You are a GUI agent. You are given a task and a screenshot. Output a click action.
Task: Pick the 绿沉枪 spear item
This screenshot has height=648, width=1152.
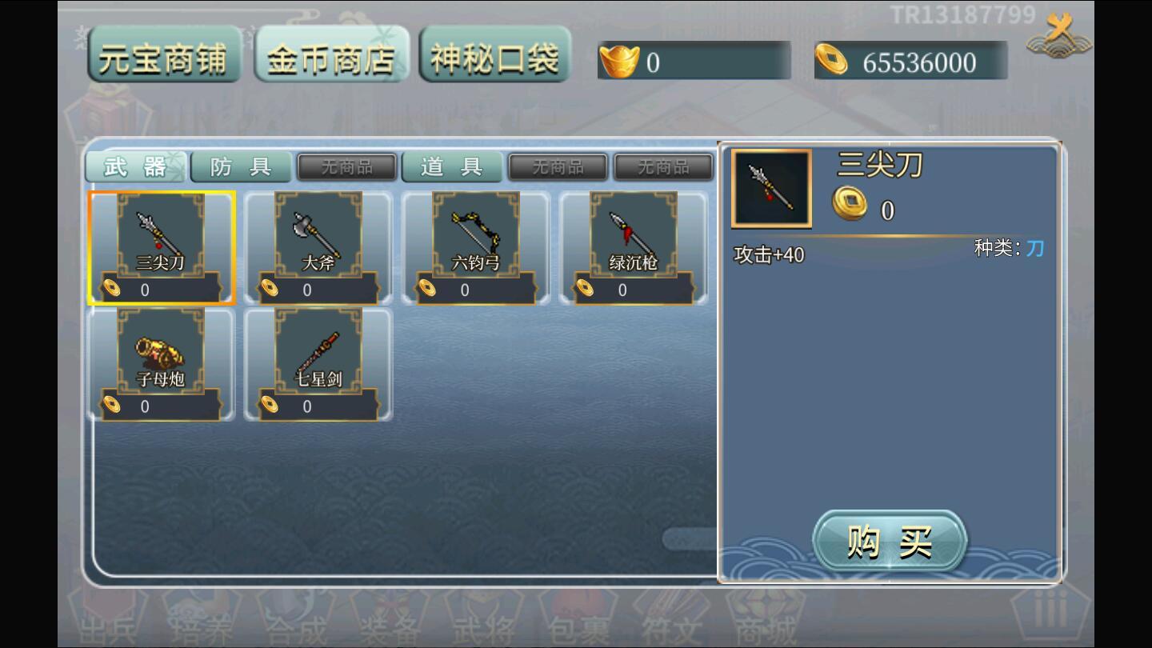pos(634,248)
